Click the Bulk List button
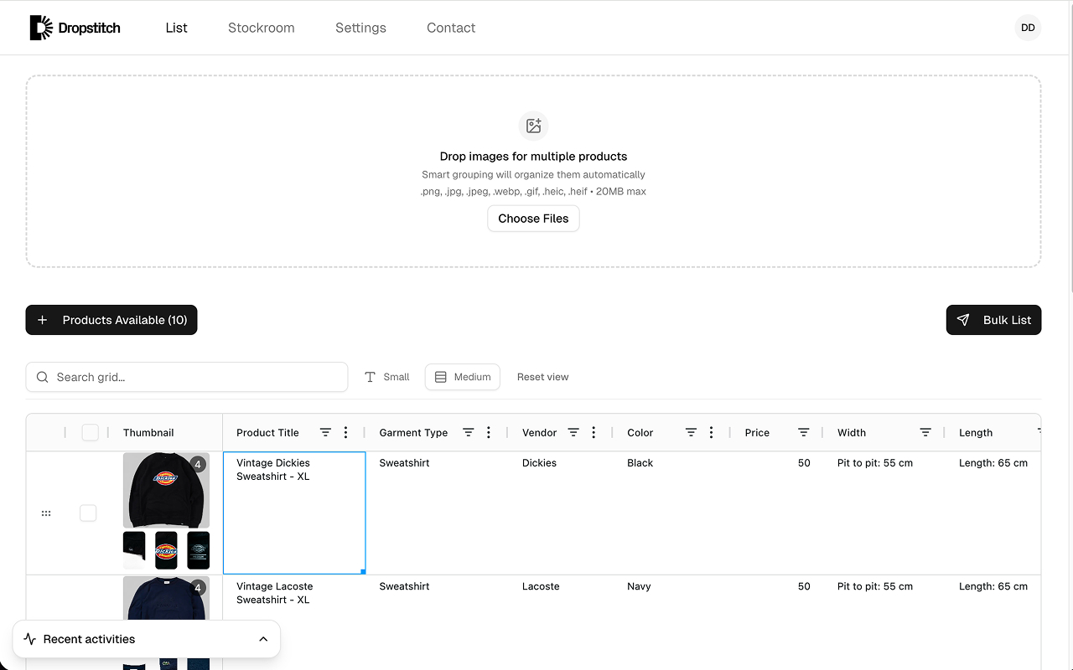 click(993, 320)
